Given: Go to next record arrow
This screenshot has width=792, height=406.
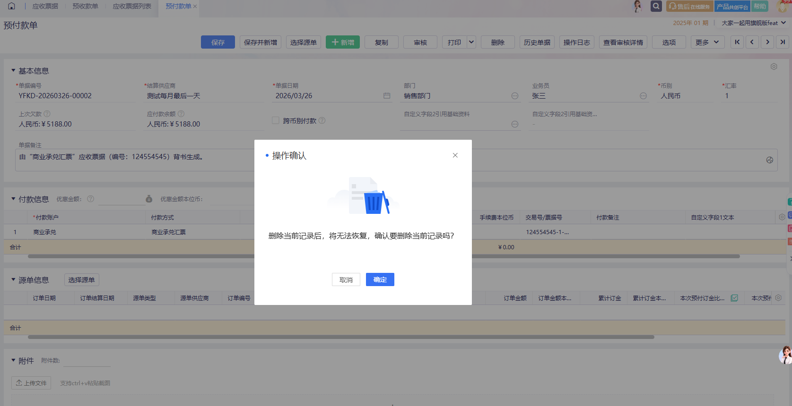Looking at the screenshot, I should click(767, 42).
